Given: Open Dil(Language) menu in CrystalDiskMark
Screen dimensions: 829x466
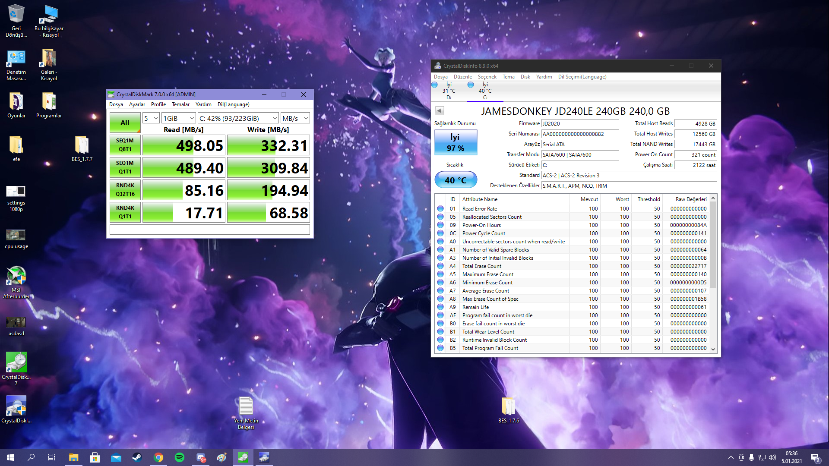Looking at the screenshot, I should (233, 104).
